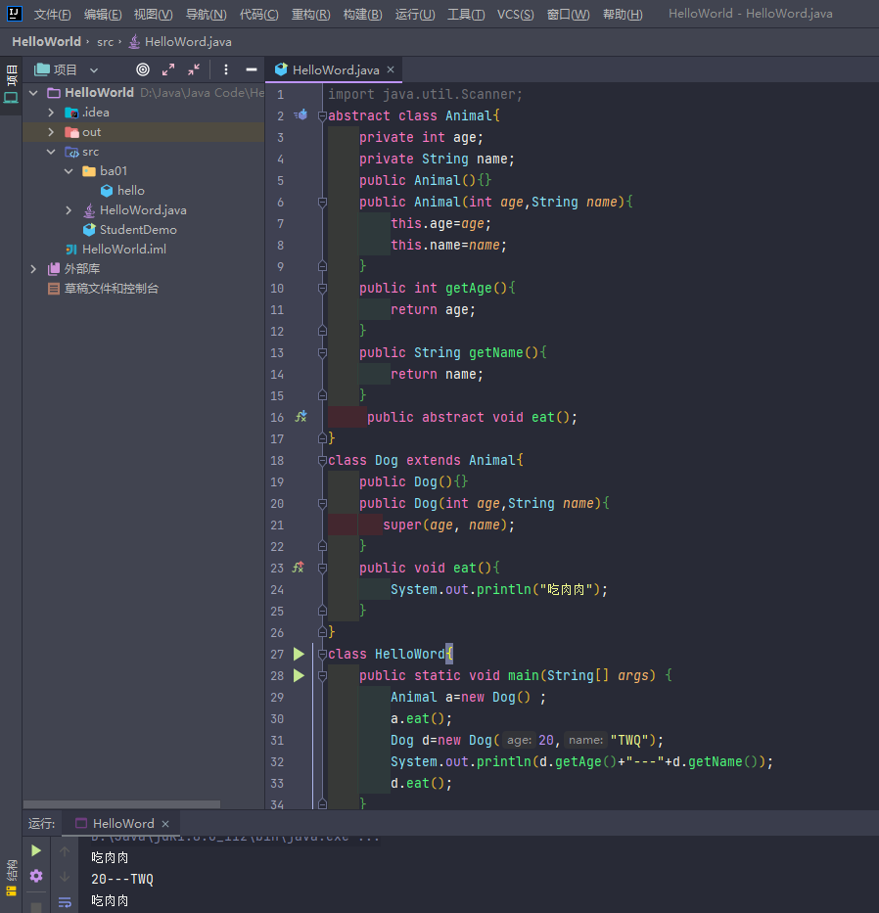Hide the project tool window
Screen dimensions: 879x913
click(252, 69)
